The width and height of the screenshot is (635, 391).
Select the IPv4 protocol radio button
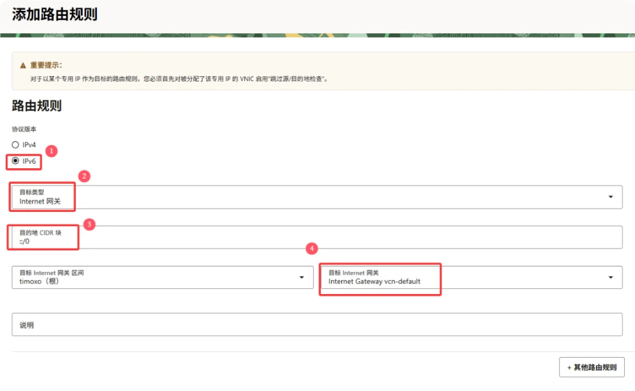[x=15, y=145]
